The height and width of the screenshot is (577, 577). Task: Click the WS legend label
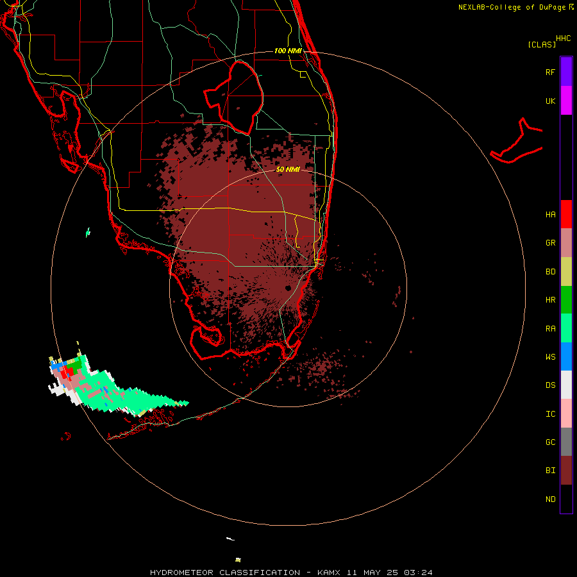coord(550,356)
